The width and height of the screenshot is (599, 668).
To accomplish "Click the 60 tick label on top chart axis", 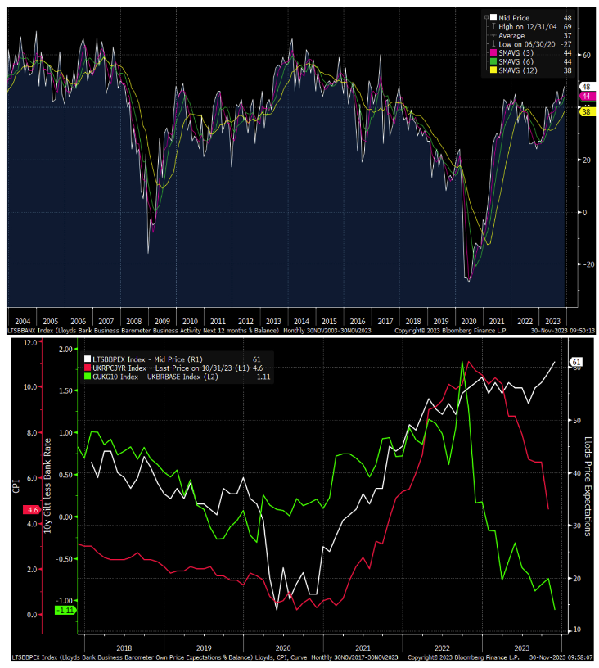I will click(586, 56).
